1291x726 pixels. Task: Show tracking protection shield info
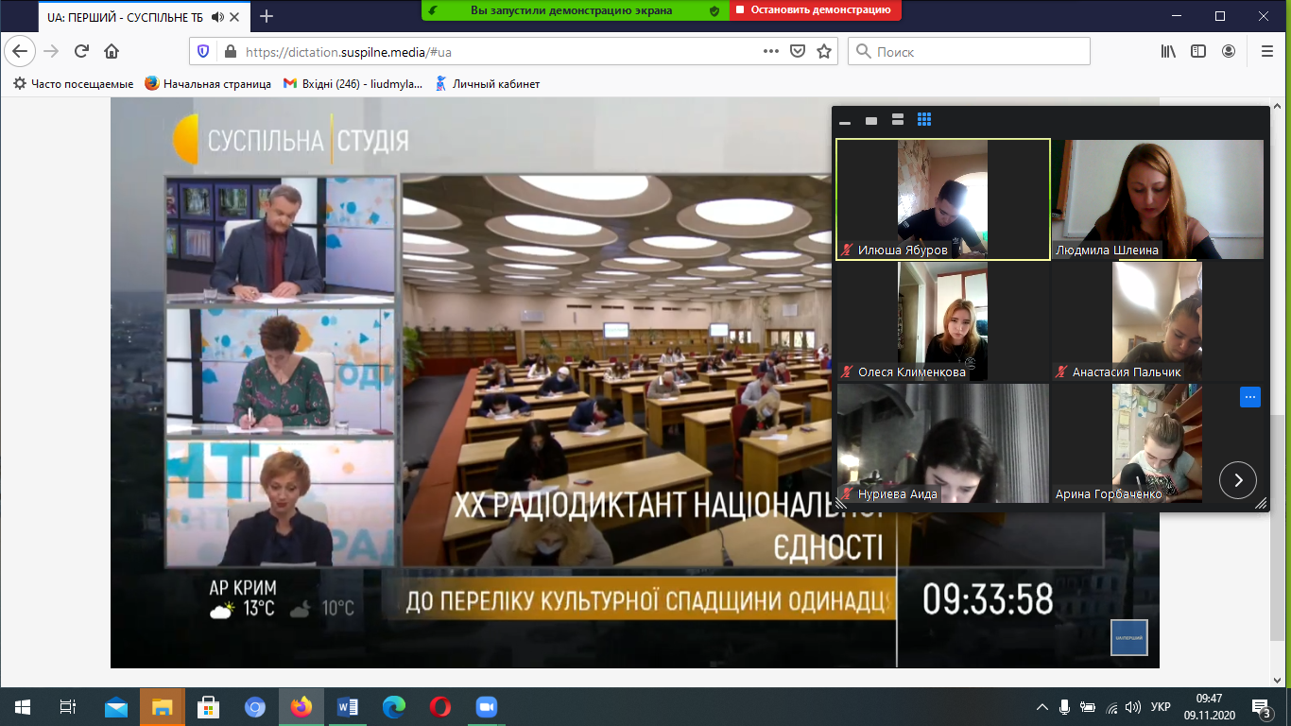203,51
